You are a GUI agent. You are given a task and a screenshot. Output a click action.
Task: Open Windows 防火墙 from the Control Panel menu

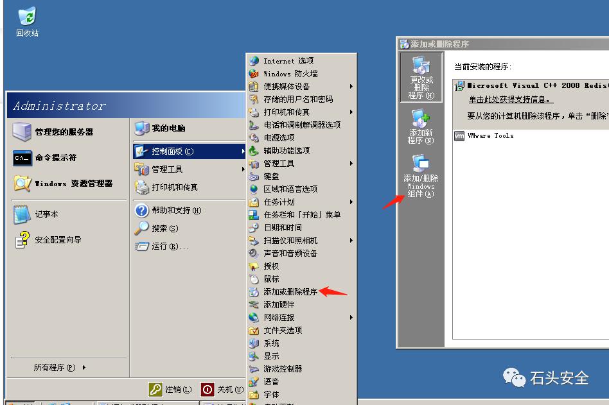(x=289, y=73)
